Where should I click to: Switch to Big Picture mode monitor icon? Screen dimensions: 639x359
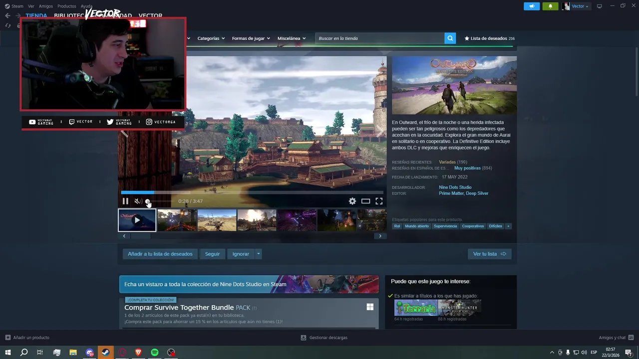coord(599,6)
